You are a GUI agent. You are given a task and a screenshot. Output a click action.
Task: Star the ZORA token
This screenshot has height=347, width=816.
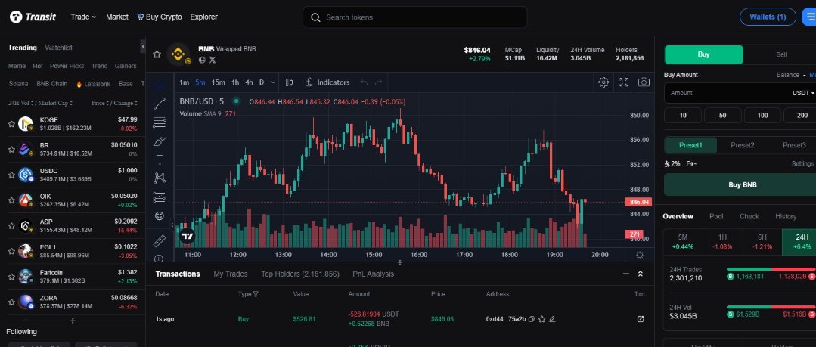(11, 302)
